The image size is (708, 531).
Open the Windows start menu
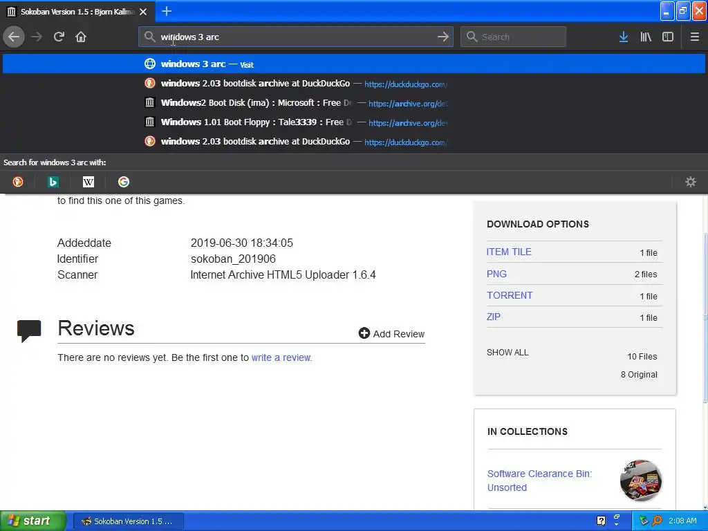(32, 521)
